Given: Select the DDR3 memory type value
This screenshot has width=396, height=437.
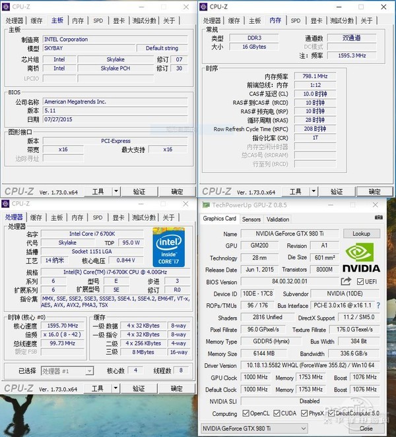Looking at the screenshot, I should point(254,38).
